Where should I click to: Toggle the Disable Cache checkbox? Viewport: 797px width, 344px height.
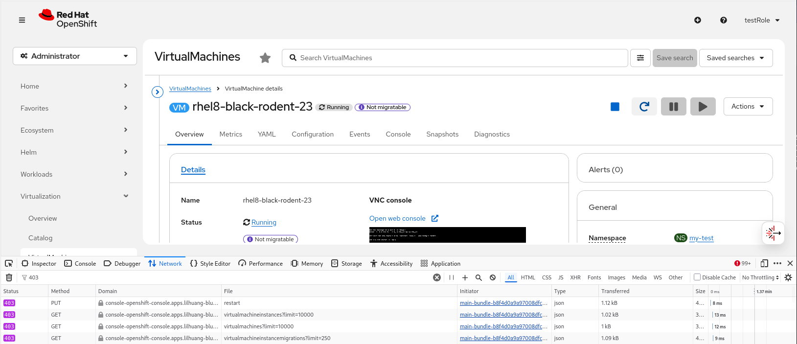point(697,277)
